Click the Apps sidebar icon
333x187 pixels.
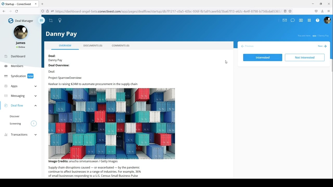tap(6, 86)
